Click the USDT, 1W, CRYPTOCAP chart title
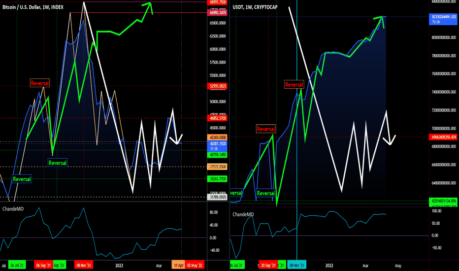The height and width of the screenshot is (271, 459). coord(255,7)
